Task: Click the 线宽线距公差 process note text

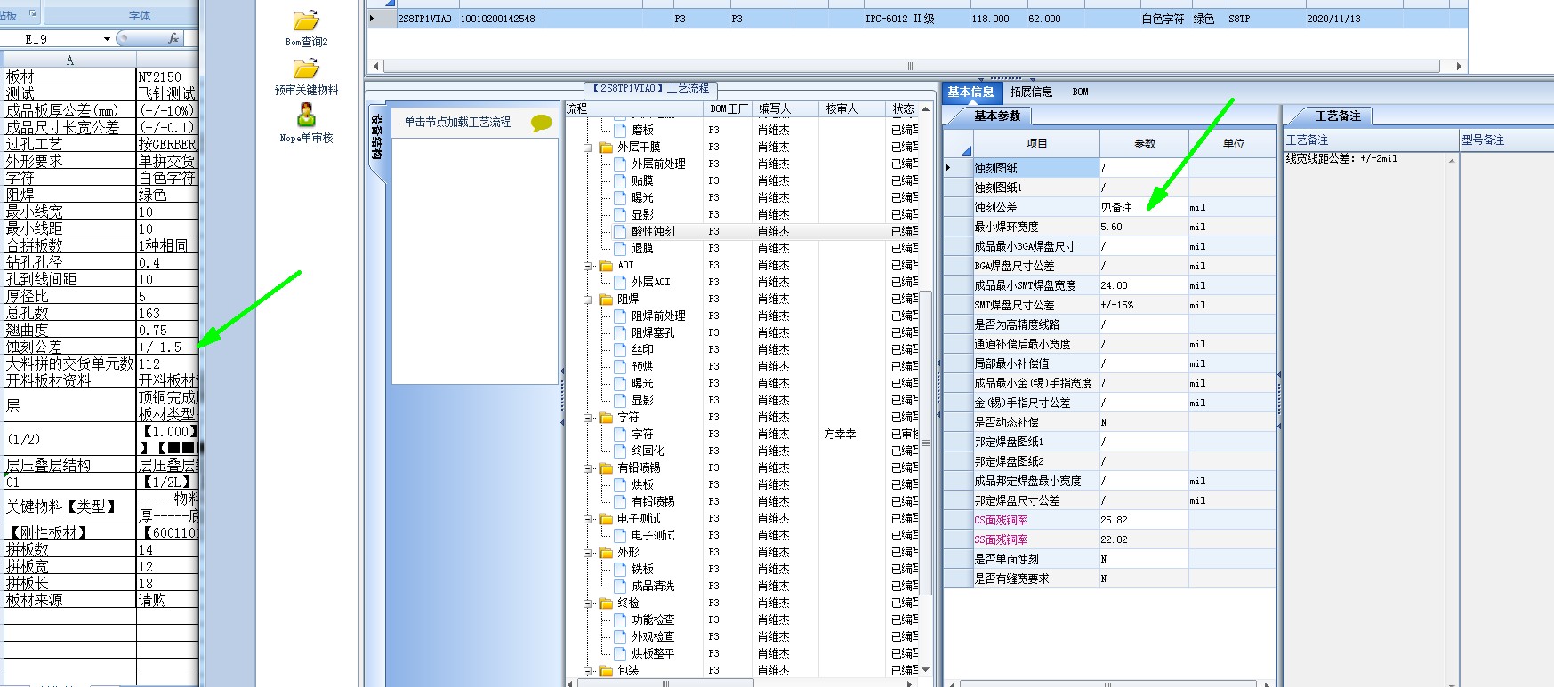Action: tap(1341, 158)
